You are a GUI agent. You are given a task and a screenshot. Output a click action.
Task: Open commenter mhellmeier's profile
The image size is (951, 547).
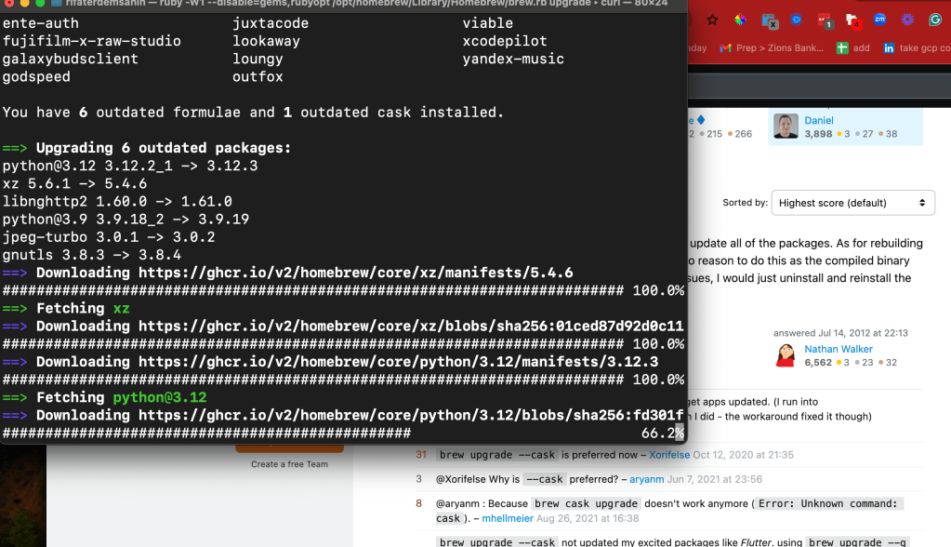tap(508, 518)
